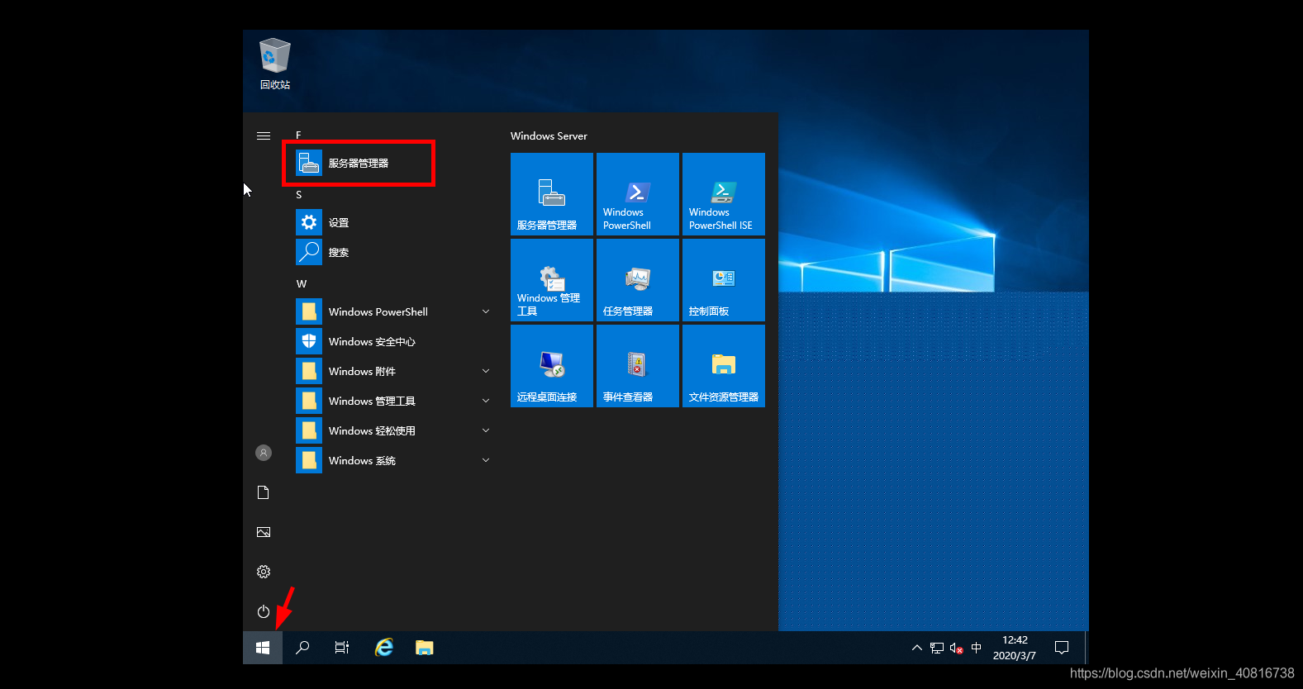Open 设置 from the app list
Screen dimensions: 1303x689
339,222
